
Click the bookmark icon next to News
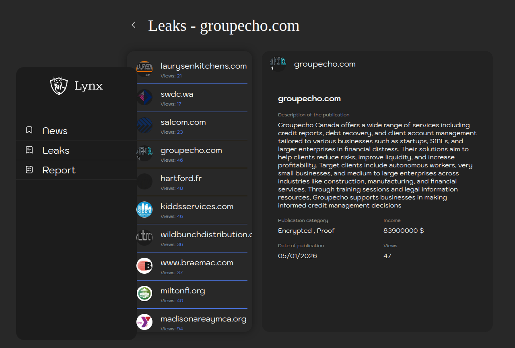coord(29,130)
